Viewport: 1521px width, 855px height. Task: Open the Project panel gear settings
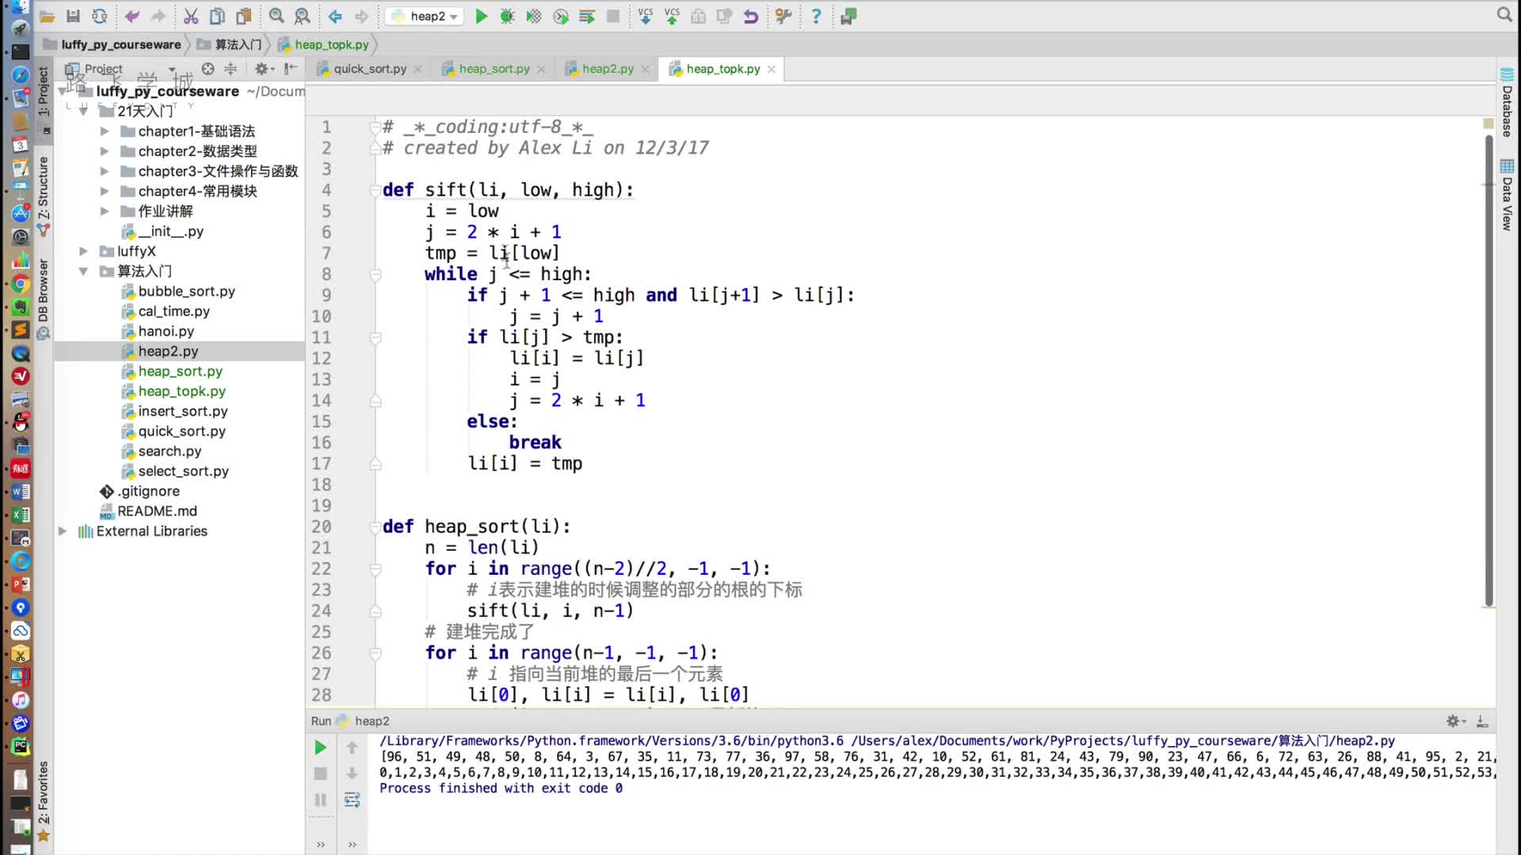pos(263,69)
